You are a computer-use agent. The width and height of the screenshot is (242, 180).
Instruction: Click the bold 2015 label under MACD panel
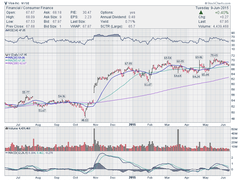coord(132,177)
